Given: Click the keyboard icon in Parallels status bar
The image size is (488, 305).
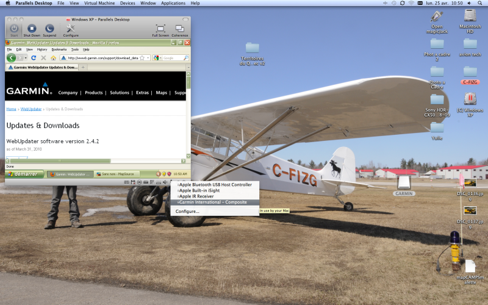Looking at the screenshot, I should [127, 182].
